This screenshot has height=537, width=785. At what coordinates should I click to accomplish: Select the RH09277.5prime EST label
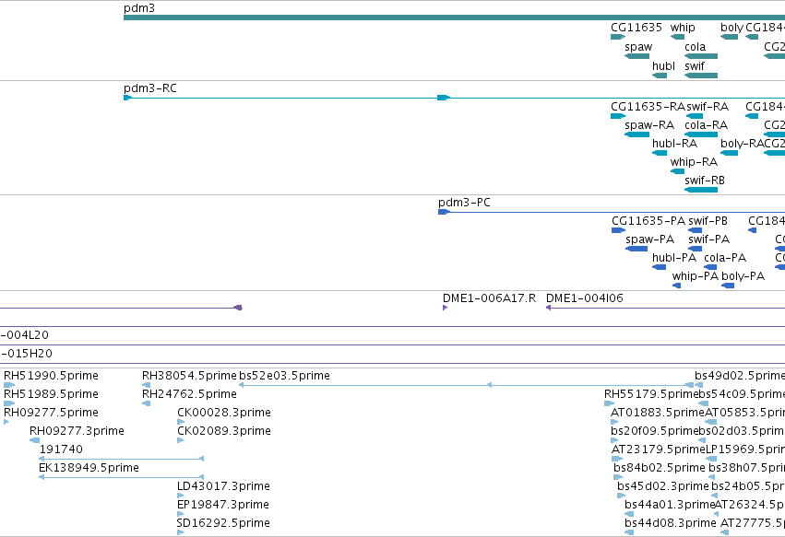[51, 413]
